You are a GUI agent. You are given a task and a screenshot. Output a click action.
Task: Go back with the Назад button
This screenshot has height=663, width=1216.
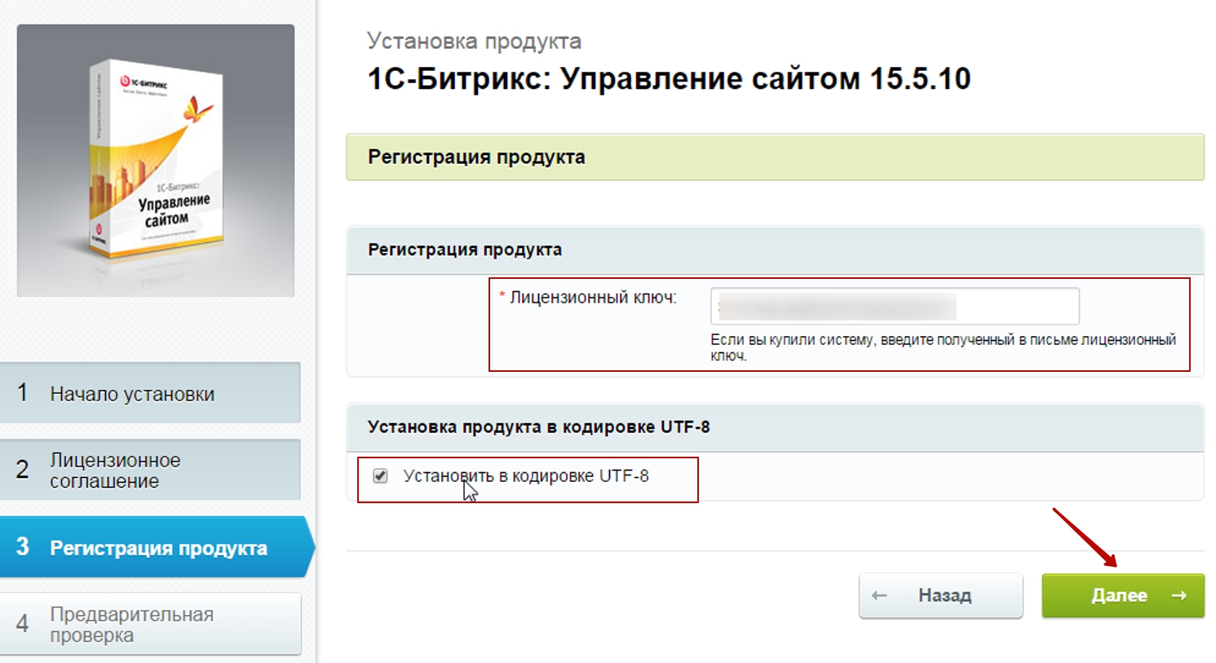click(940, 595)
